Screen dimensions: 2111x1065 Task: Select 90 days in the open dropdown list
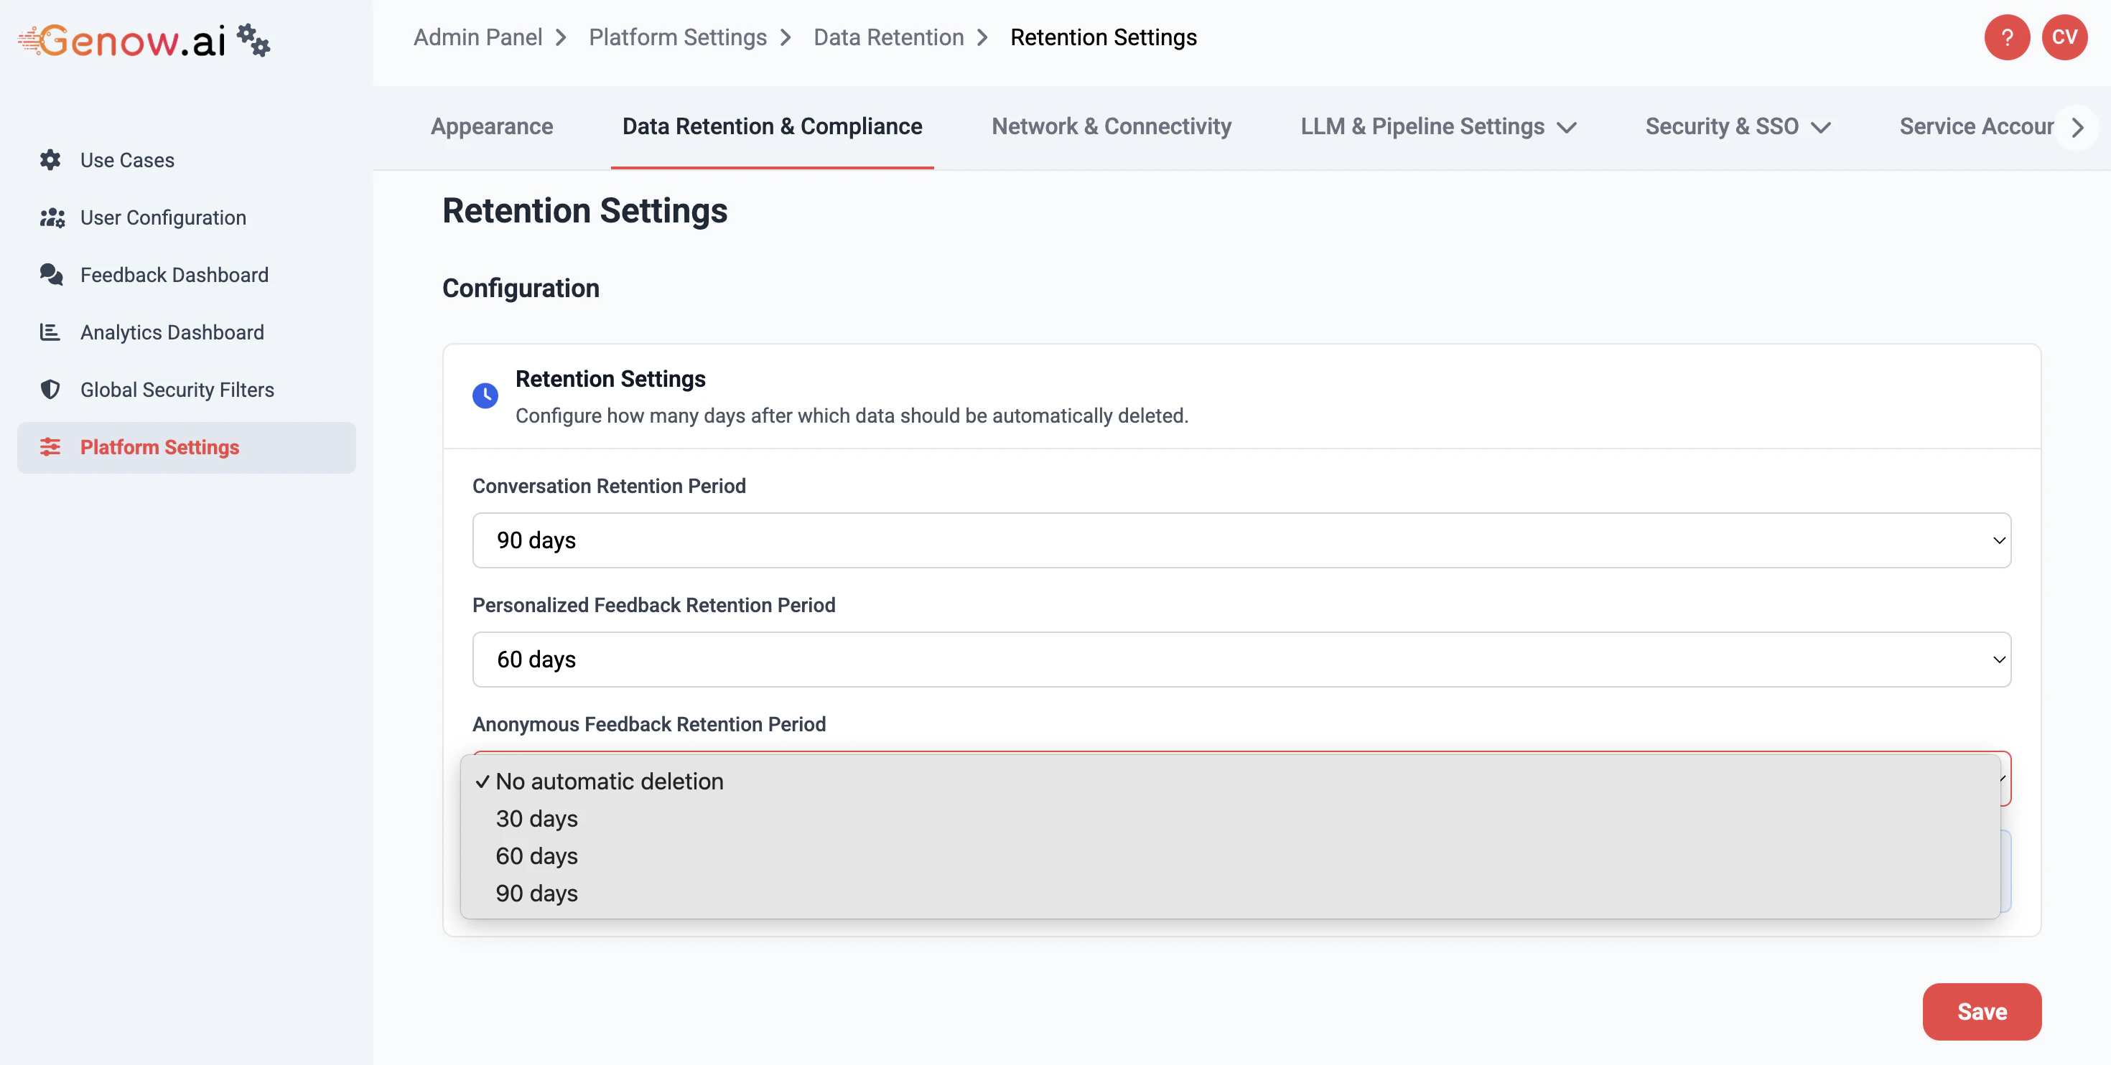click(1230, 893)
